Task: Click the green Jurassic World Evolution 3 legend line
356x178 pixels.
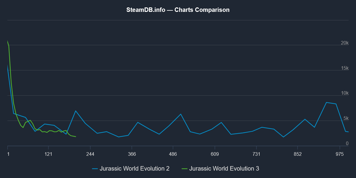Action: coord(185,169)
